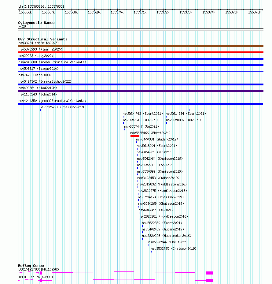Click the Cytogenetic Bands track title
This screenshot has height=284, width=272.
click(x=36, y=23)
